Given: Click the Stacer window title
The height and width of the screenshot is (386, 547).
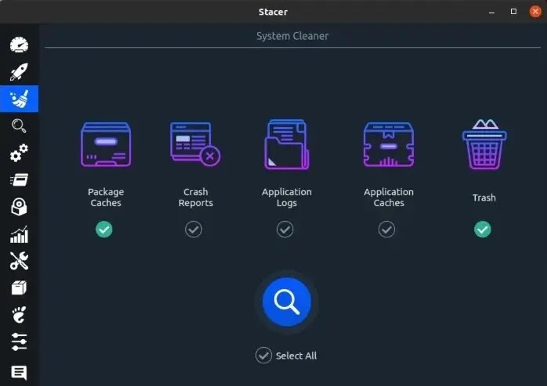Looking at the screenshot, I should coord(273,12).
